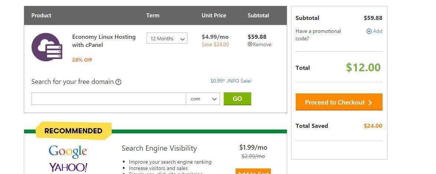This screenshot has width=436, height=174.
Task: Open the 12 Months term dropdown
Action: tap(167, 38)
